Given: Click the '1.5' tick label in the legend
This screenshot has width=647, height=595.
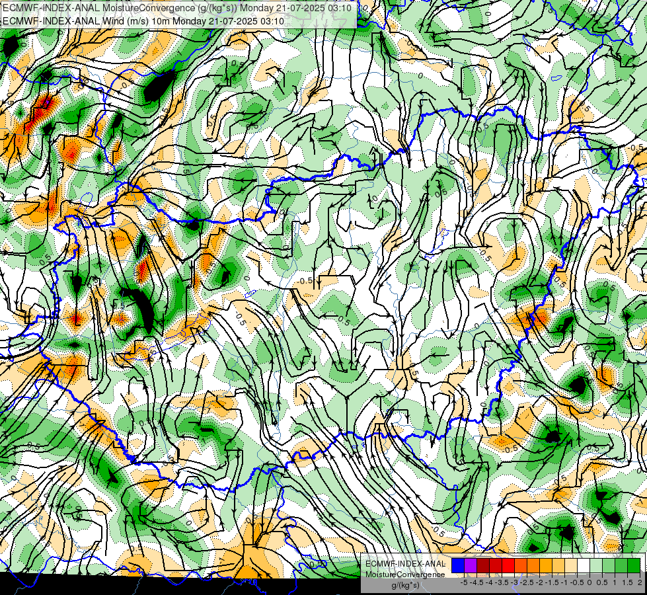Looking at the screenshot, I should click(x=628, y=582).
